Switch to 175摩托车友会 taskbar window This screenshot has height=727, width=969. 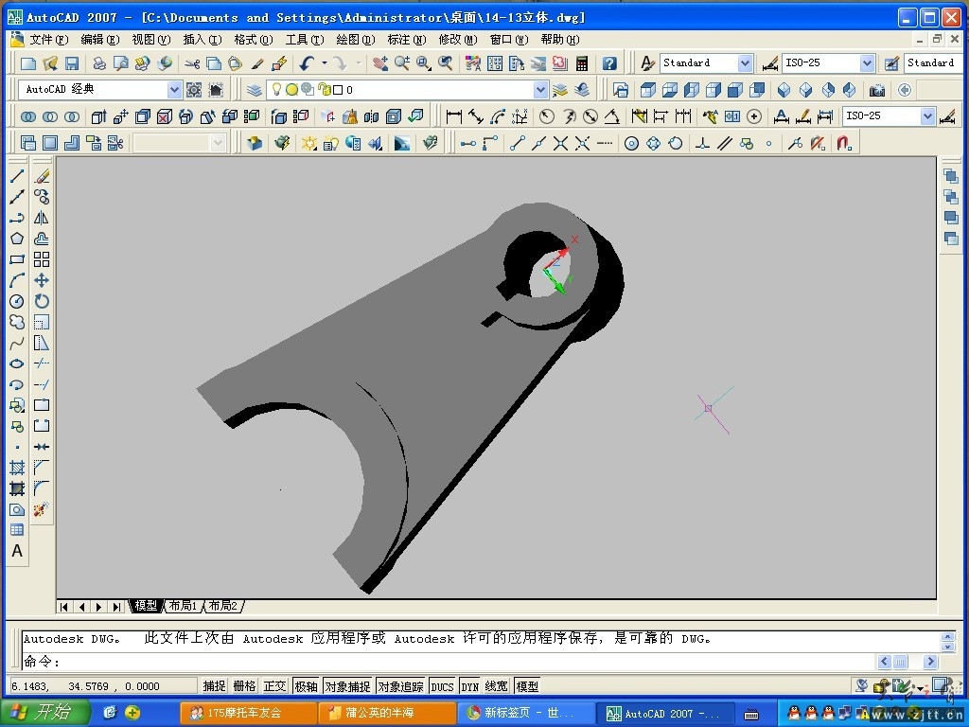click(249, 713)
